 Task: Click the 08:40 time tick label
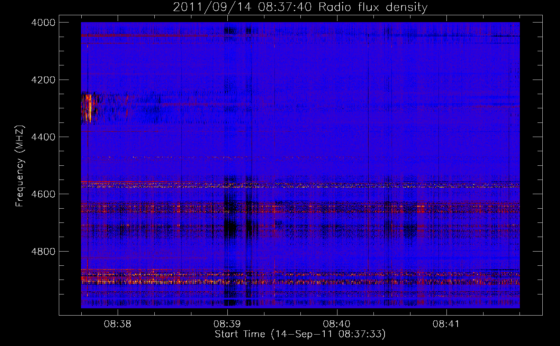point(336,324)
